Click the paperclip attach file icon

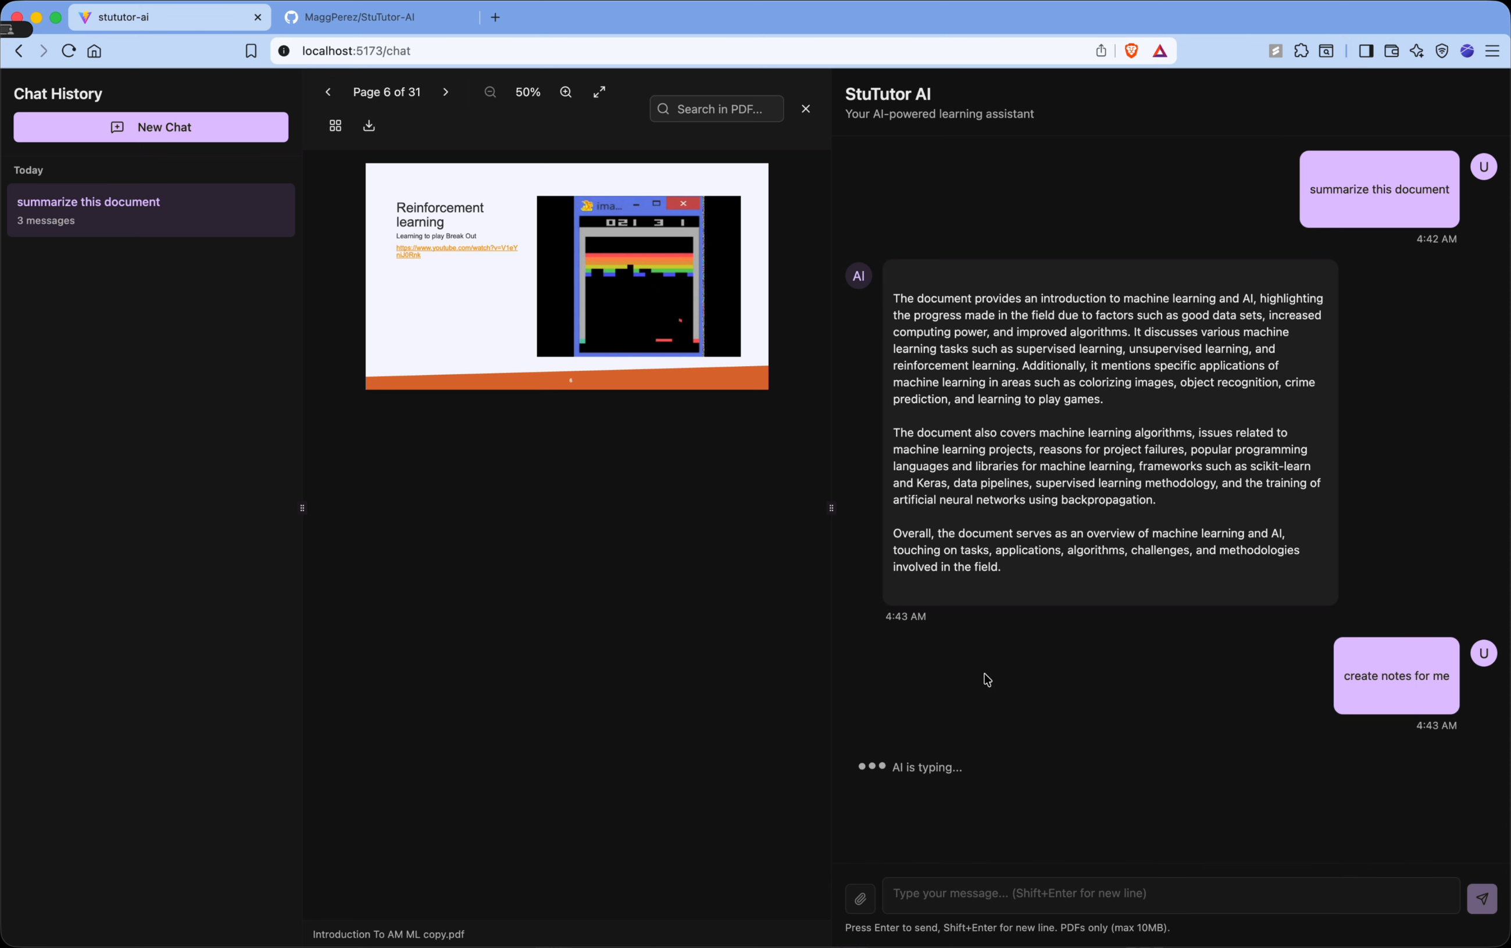click(x=860, y=899)
